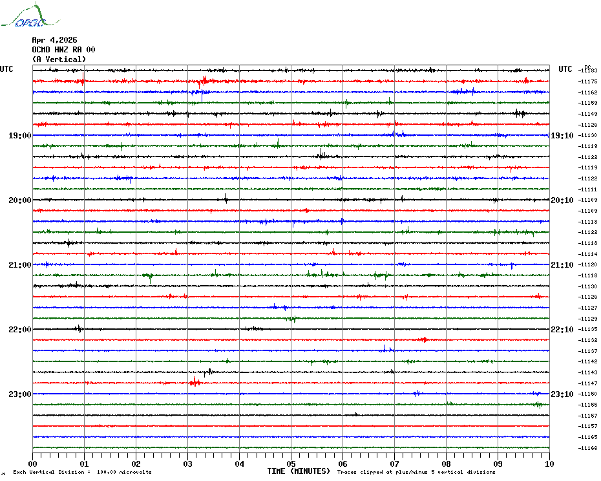Click the '(A Vertical)' component label
601x481 pixels.
coord(59,59)
